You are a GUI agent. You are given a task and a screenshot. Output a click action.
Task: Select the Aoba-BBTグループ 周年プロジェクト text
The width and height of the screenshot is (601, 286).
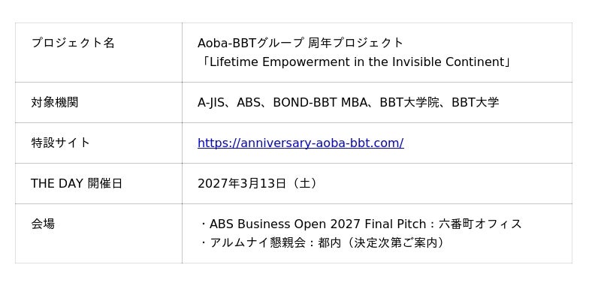pyautogui.click(x=300, y=43)
